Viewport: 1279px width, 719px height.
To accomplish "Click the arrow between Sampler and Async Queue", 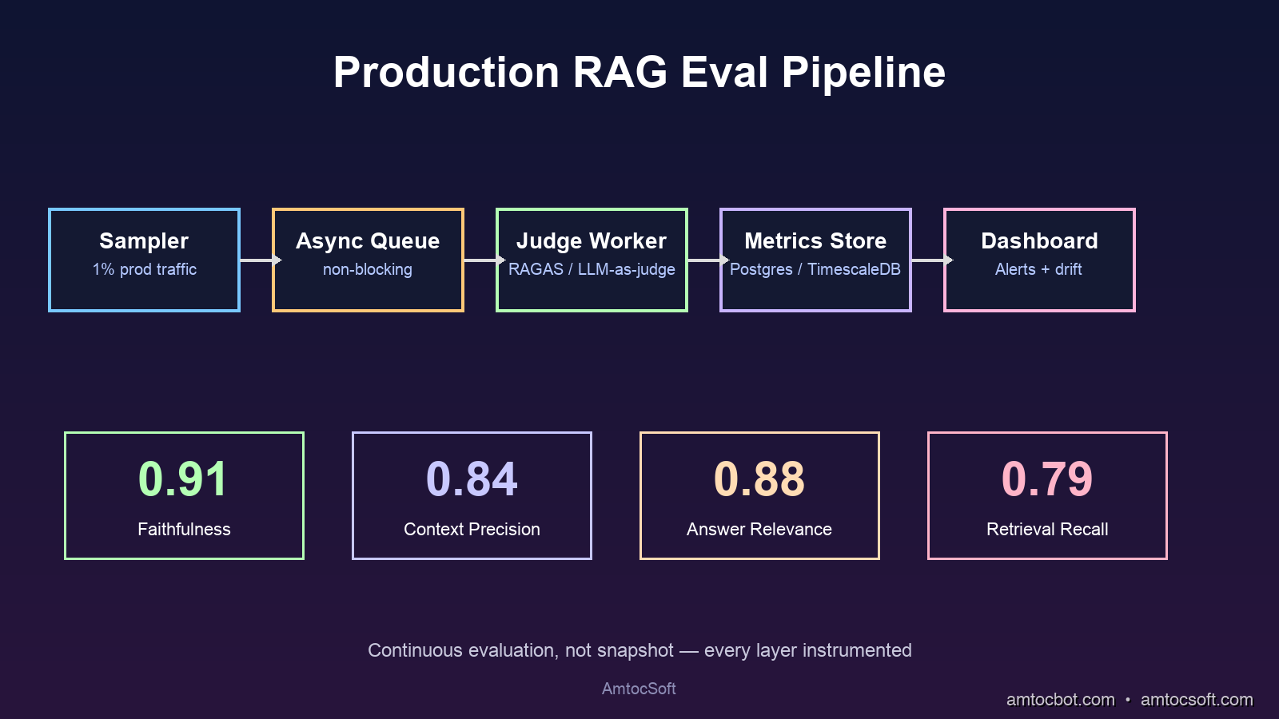I will click(256, 259).
